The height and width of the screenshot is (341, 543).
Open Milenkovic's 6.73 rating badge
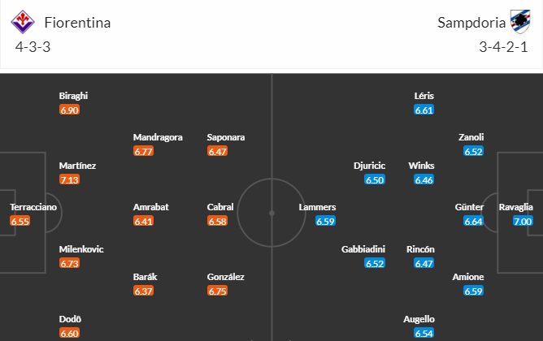(x=69, y=264)
